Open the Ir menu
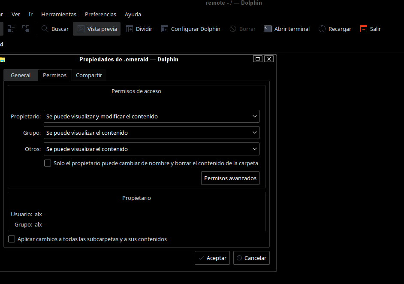This screenshot has width=404, height=284. tap(30, 15)
